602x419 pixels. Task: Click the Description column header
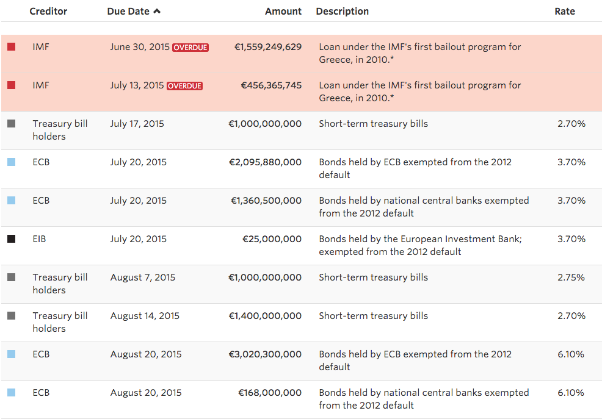pos(342,12)
